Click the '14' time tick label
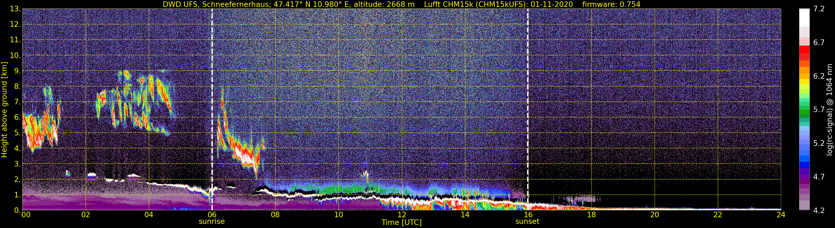The width and height of the screenshot is (835, 228). point(465,215)
